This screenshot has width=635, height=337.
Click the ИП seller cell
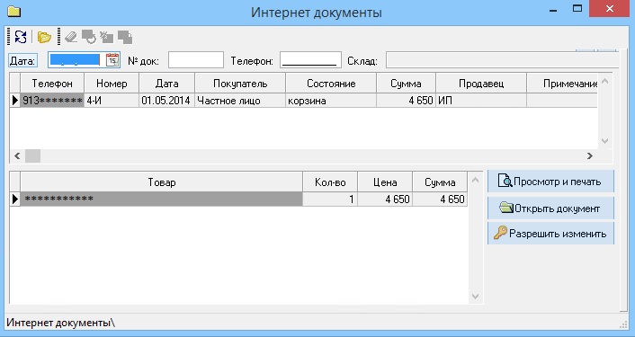(481, 101)
